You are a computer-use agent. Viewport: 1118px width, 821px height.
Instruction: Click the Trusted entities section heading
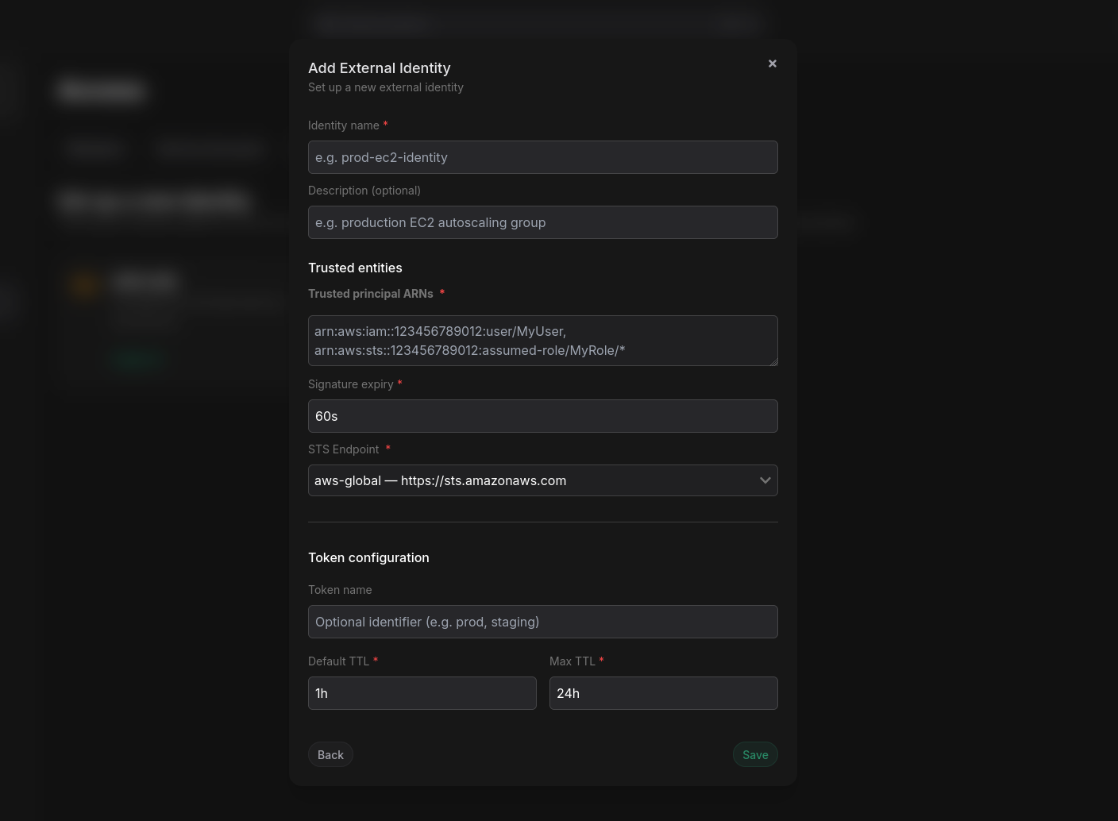(x=355, y=268)
